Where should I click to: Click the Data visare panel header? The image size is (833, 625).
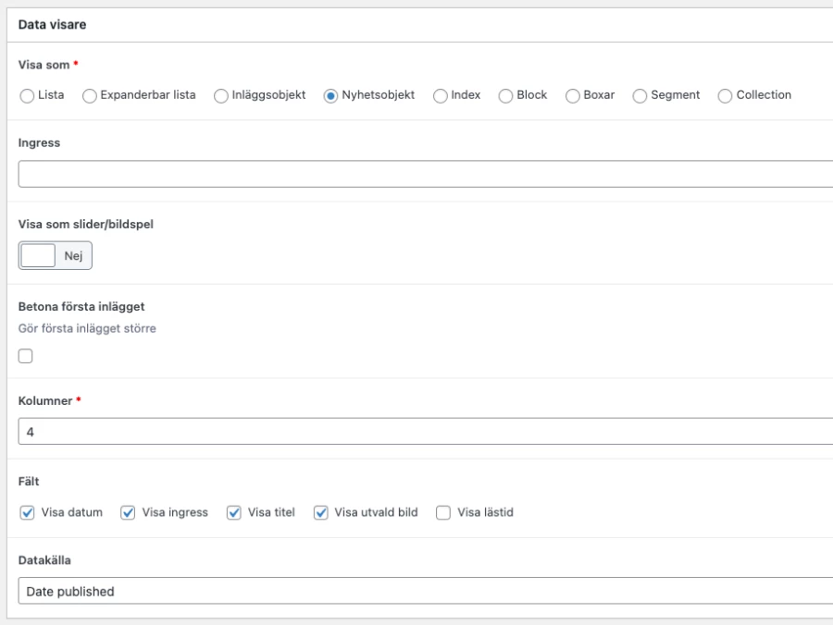(419, 25)
